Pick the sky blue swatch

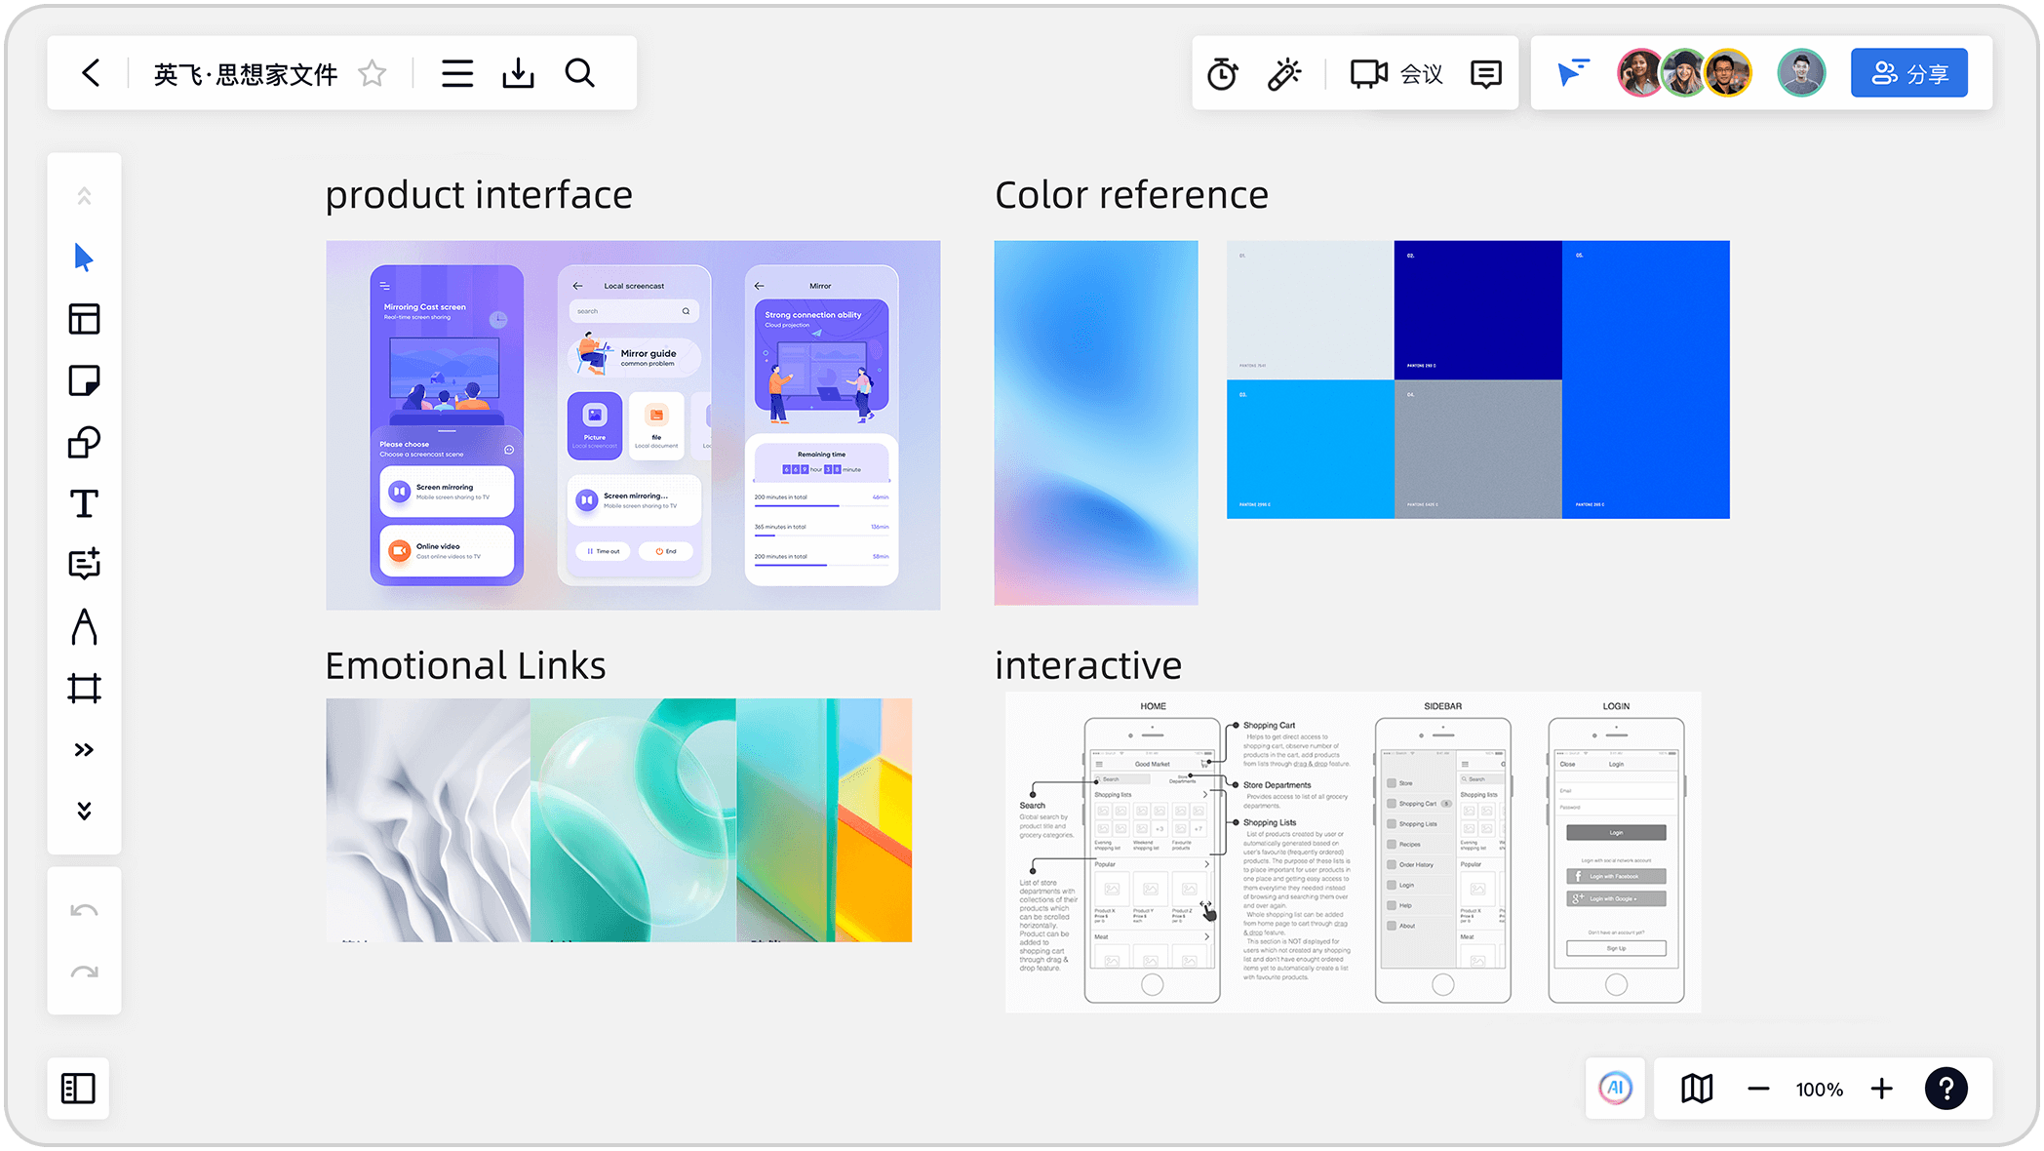coord(1310,449)
